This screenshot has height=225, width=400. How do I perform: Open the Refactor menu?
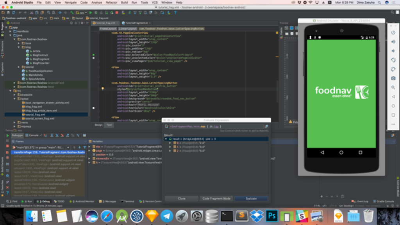pyautogui.click(x=111, y=2)
